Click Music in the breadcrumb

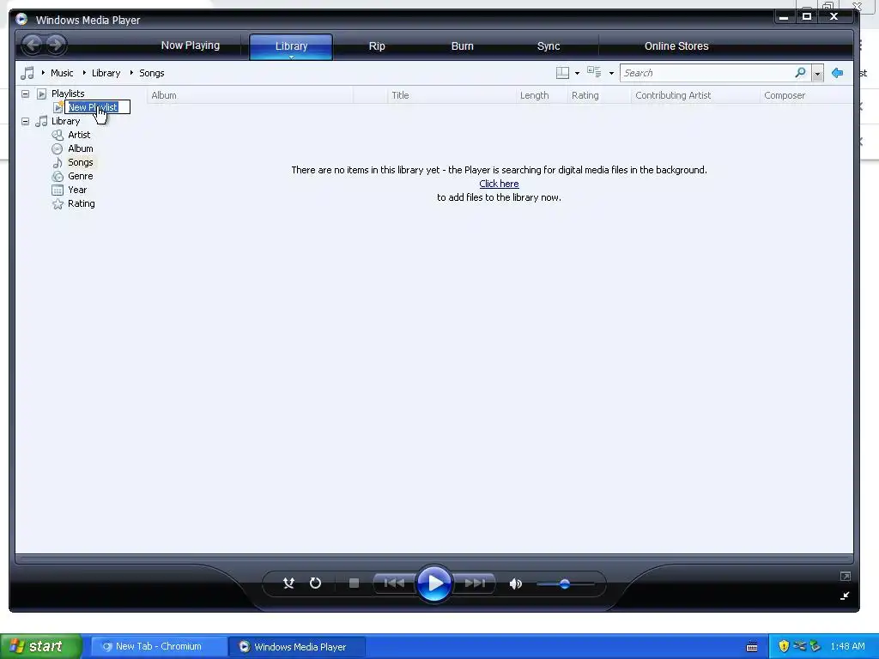62,73
